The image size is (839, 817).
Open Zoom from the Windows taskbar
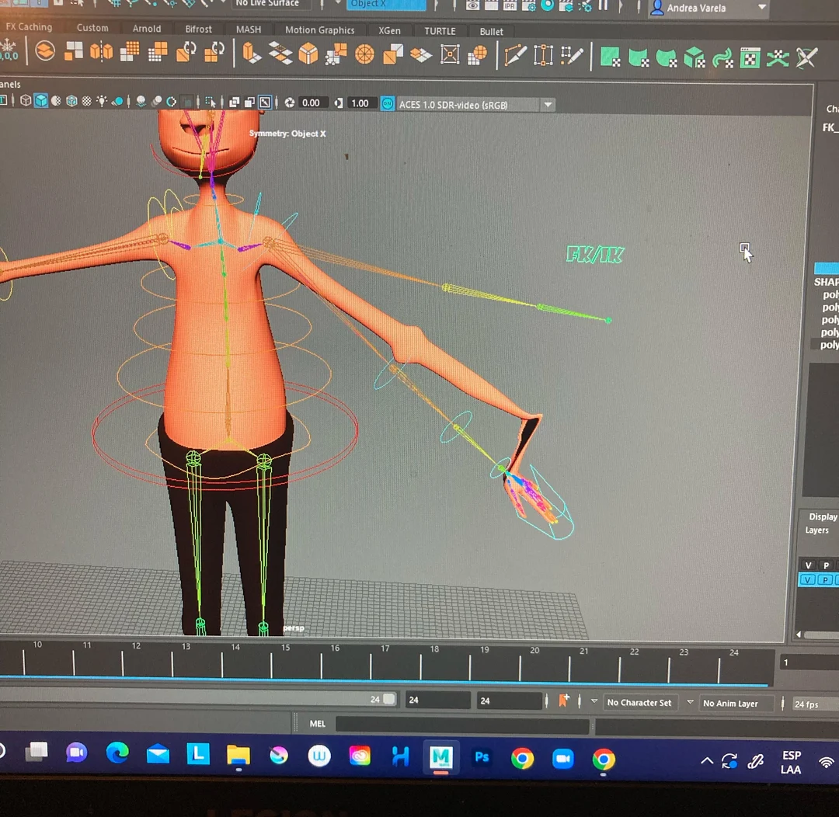(x=562, y=758)
